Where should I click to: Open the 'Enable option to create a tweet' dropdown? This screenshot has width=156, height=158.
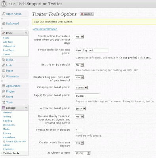coord(79,37)
